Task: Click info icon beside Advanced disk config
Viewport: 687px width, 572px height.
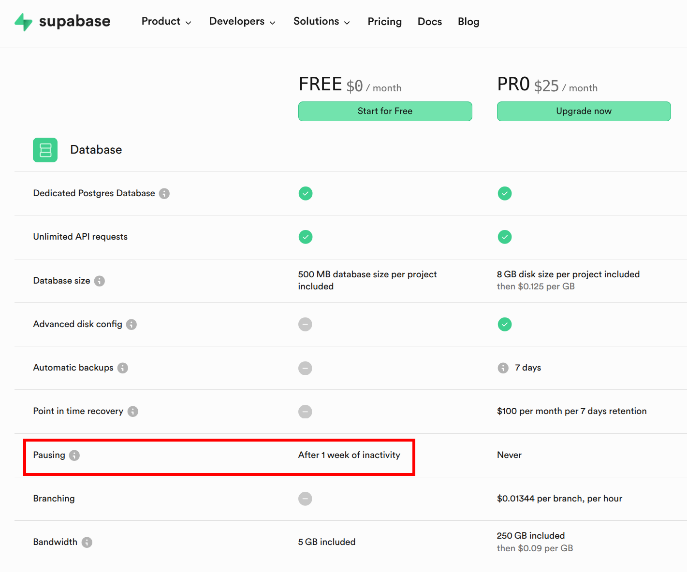Action: [x=132, y=325]
